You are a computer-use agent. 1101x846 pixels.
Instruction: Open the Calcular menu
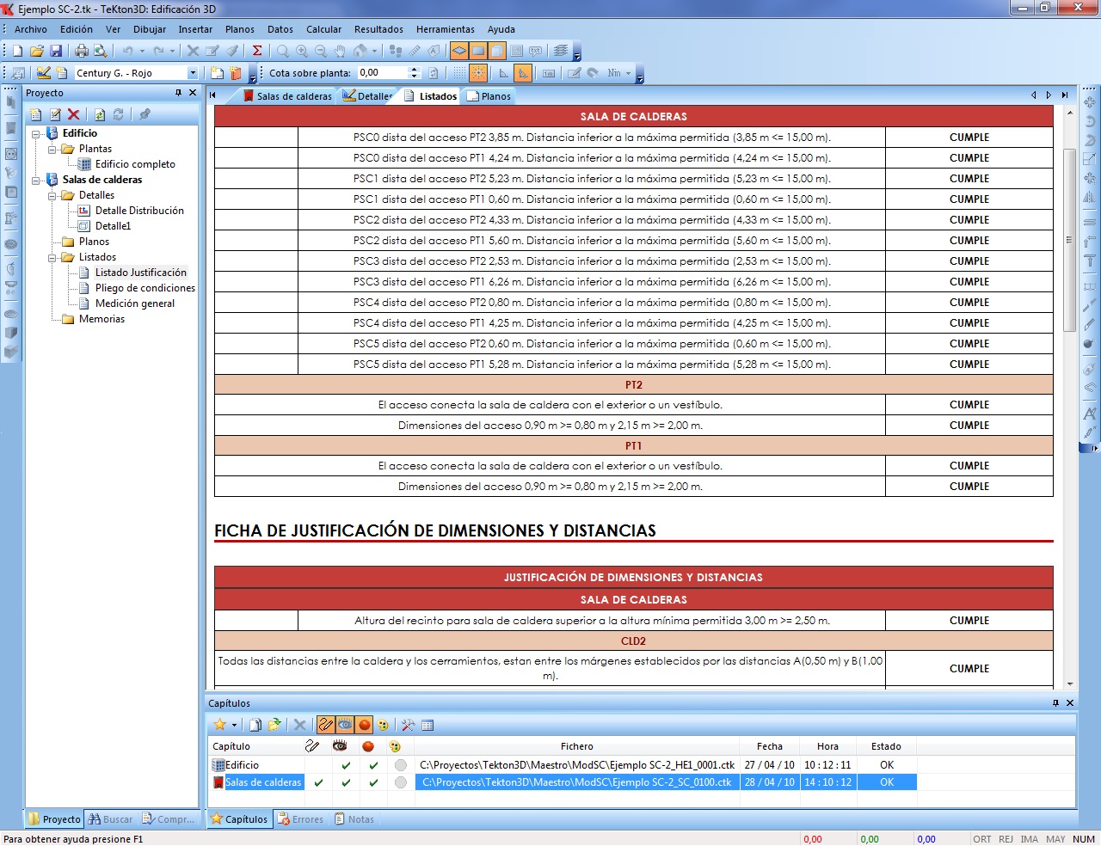point(323,29)
